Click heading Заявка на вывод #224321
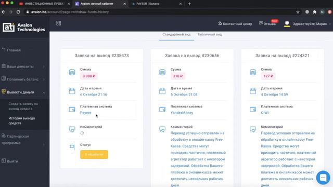 [x=282, y=56]
